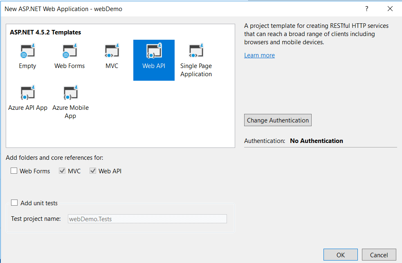The image size is (402, 263).
Task: Select the Azure API App icon
Action: pyautogui.click(x=28, y=93)
